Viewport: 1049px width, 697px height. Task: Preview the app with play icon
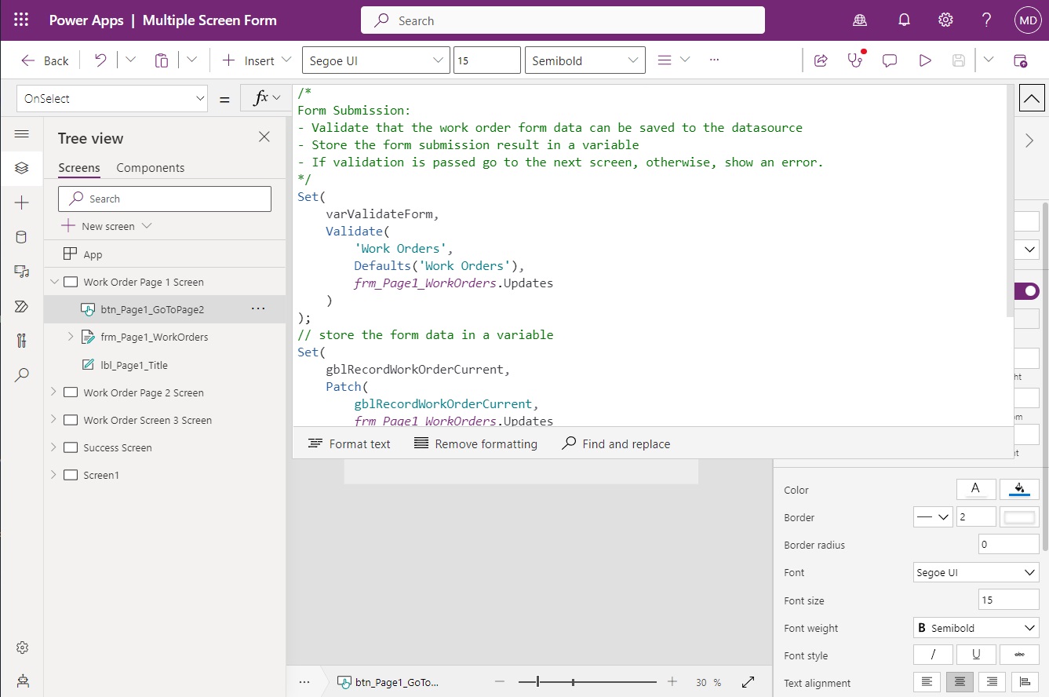pos(925,60)
